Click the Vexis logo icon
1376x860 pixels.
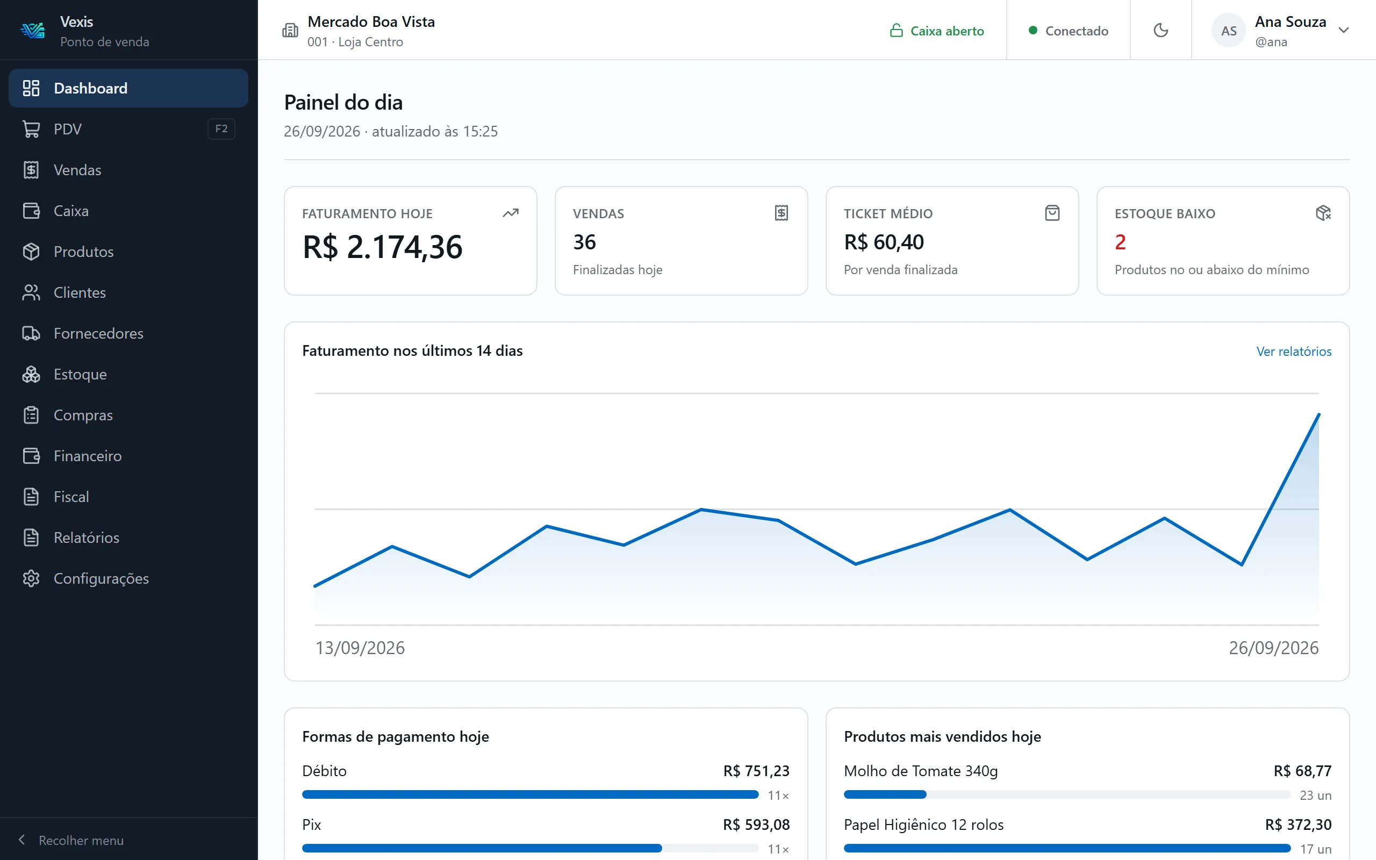[x=32, y=31]
